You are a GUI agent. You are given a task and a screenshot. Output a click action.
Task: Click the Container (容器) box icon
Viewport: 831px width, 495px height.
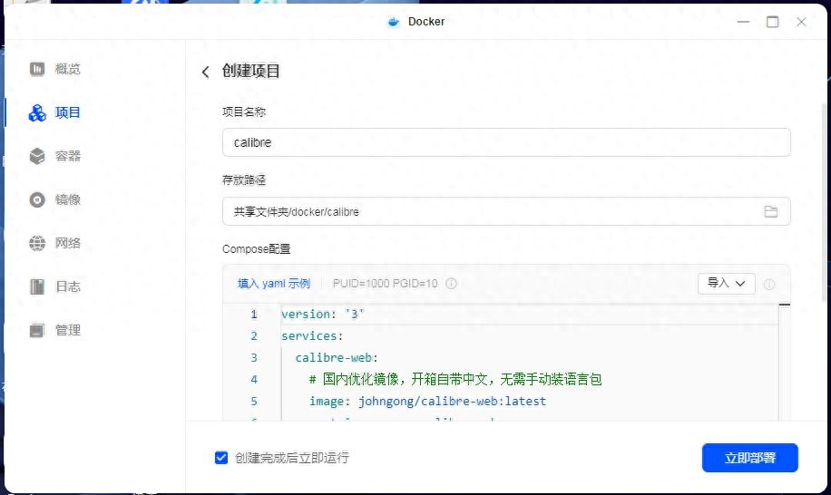click(x=37, y=156)
